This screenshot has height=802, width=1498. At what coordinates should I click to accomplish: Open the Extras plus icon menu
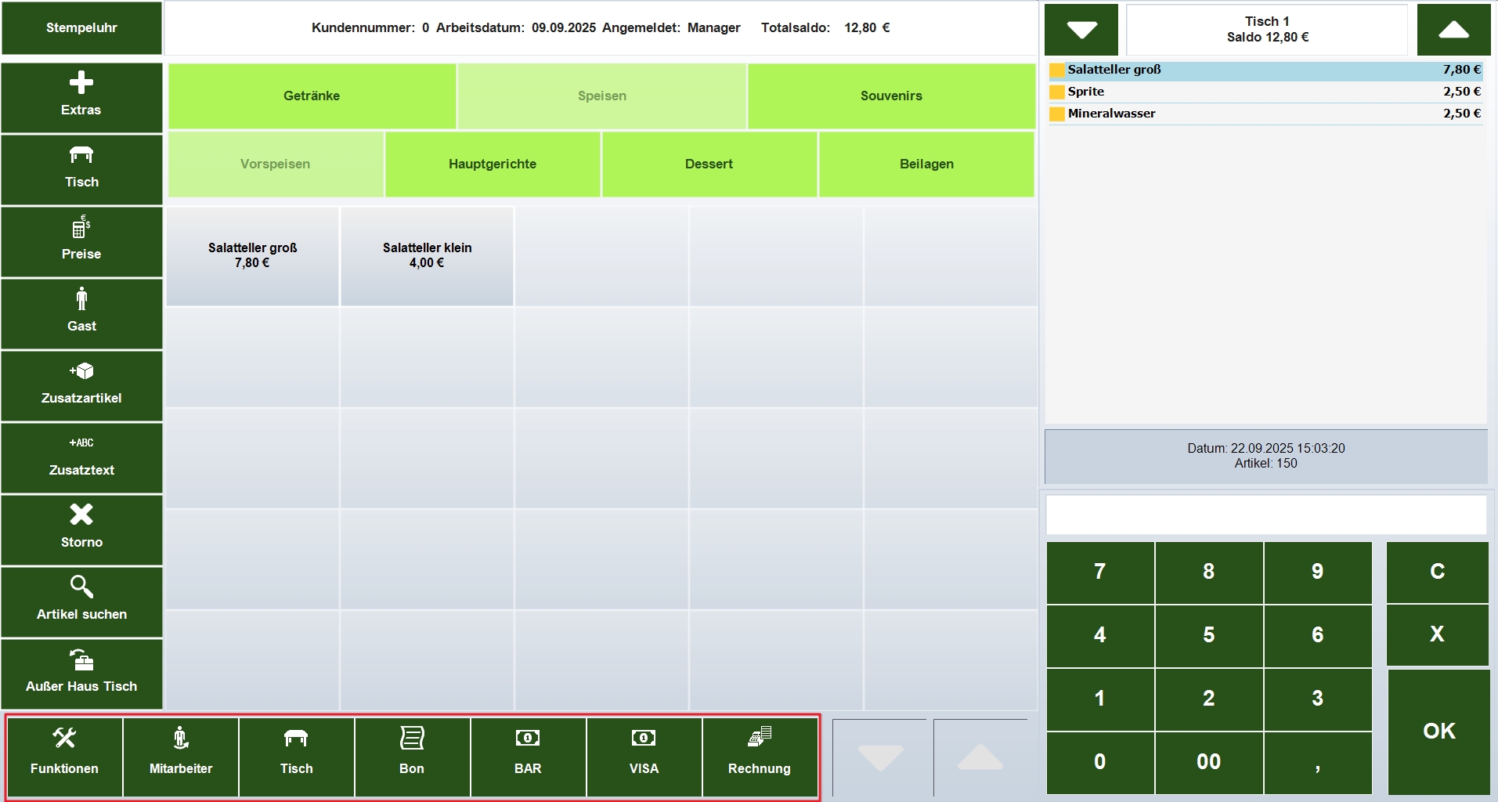coord(81,83)
